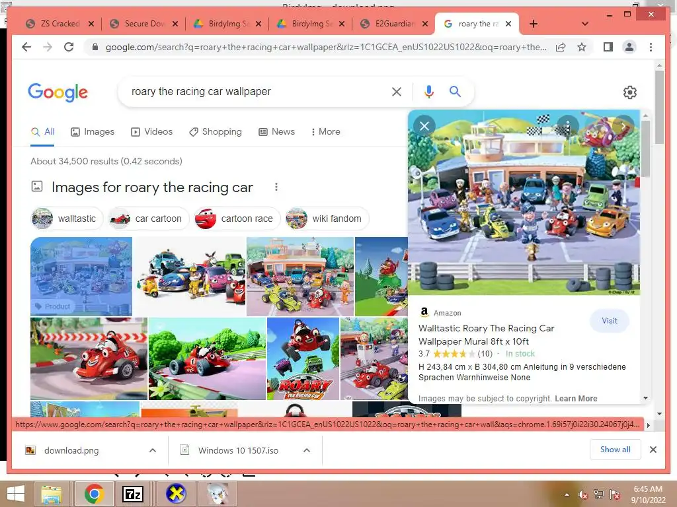This screenshot has width=677, height=507.
Task: Expand More search filters
Action: tap(325, 132)
